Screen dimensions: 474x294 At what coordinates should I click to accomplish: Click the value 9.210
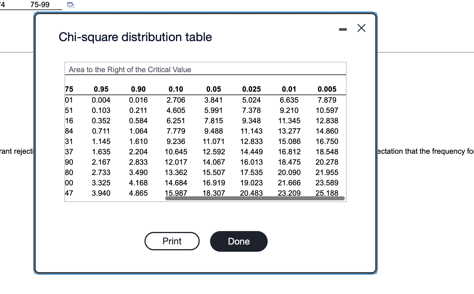click(289, 110)
